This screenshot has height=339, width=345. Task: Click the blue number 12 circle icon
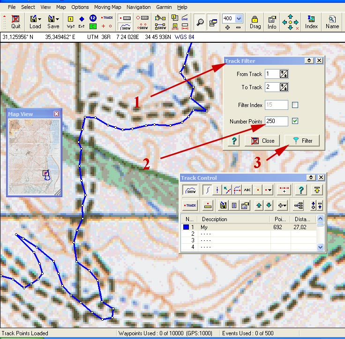click(93, 18)
